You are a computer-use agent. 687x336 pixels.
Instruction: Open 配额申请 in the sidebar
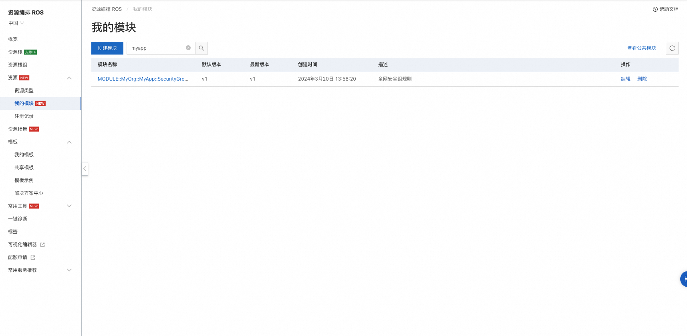(18, 257)
